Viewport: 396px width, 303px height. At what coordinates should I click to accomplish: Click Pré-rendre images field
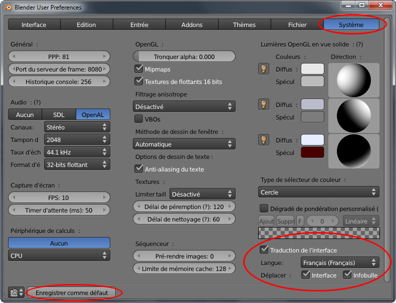point(184,256)
